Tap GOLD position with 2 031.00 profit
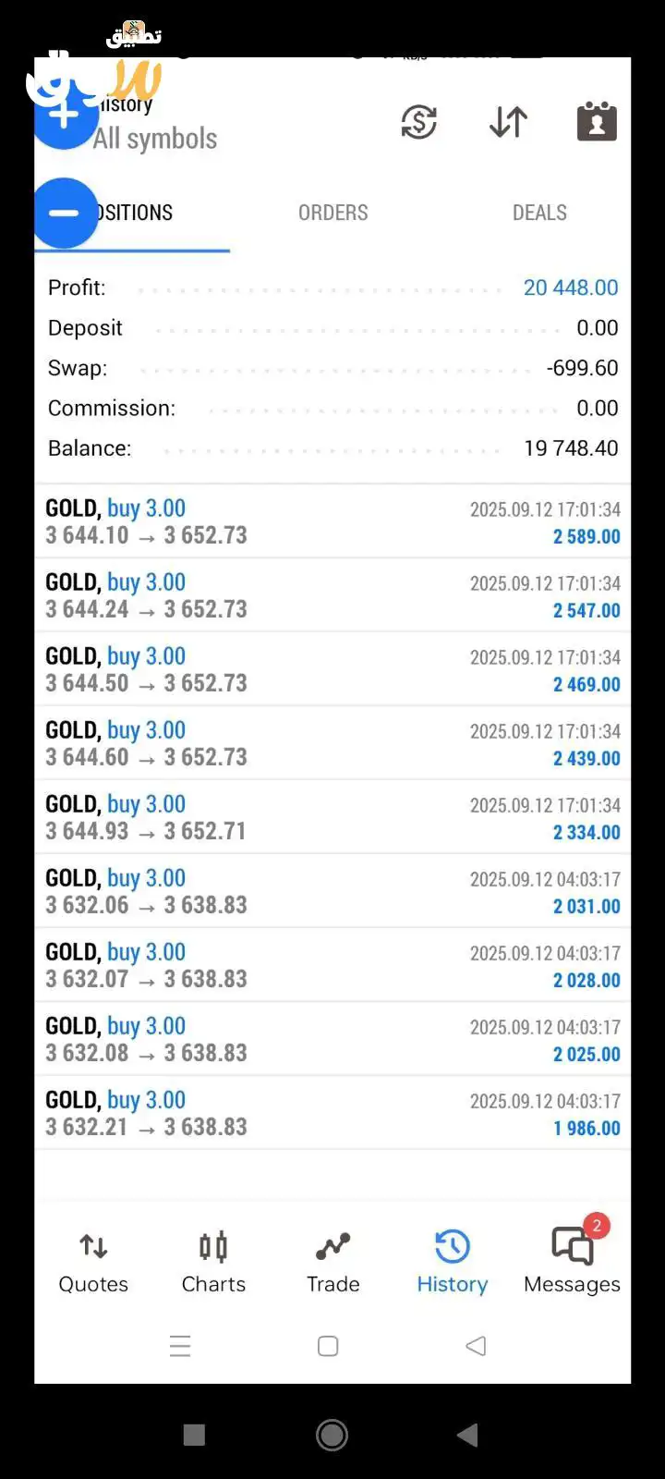 point(332,891)
